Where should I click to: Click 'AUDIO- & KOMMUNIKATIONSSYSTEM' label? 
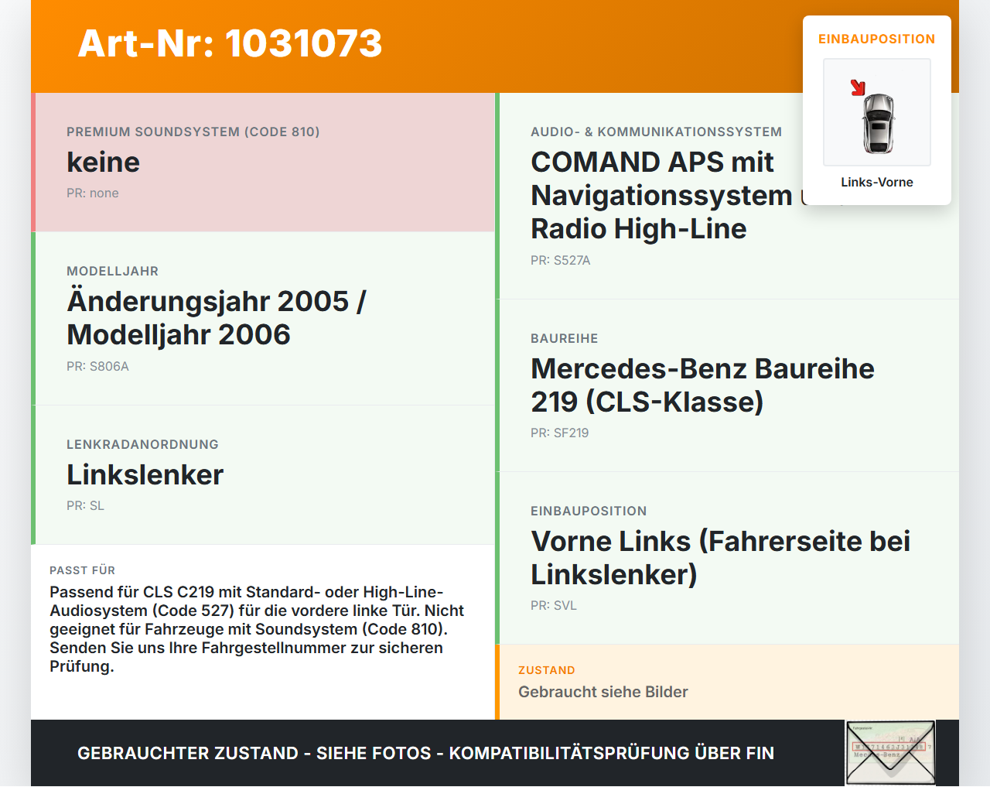[x=657, y=132]
